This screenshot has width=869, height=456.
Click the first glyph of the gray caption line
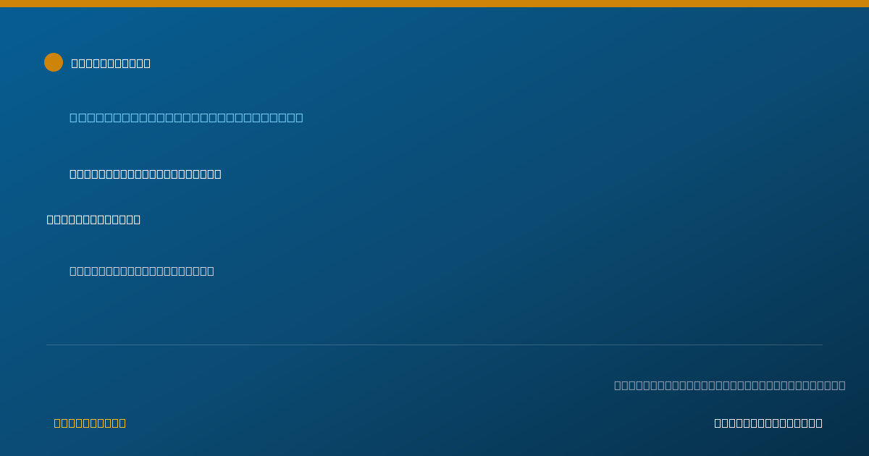coord(618,385)
